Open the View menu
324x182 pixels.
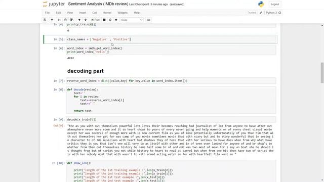(x=70, y=13)
